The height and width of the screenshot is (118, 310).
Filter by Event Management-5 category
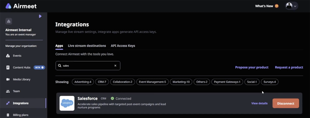pos(152,82)
